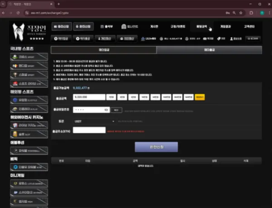Click the 직장인 site logo
This screenshot has width=272, height=208.
click(29, 32)
